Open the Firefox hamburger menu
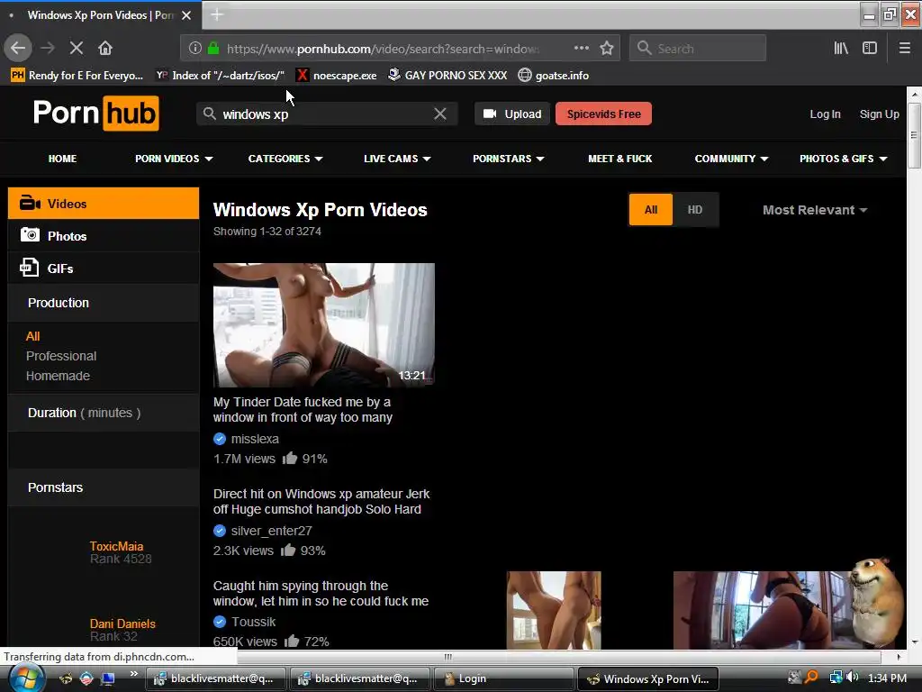This screenshot has height=692, width=922. (905, 48)
